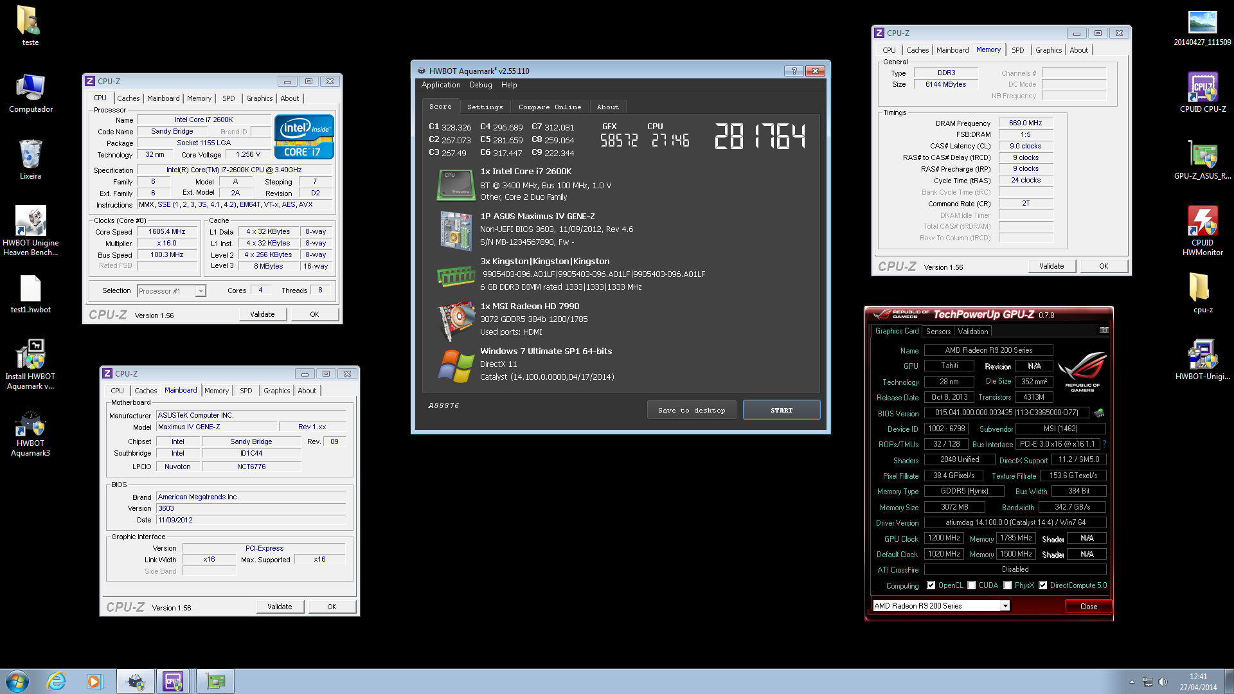Toggle the DirectCompute 5.0 checkbox

coord(1042,585)
